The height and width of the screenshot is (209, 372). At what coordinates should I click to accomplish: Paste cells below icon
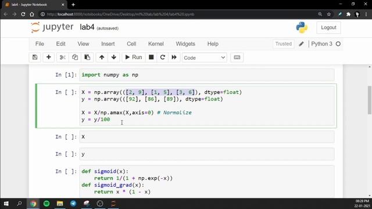pos(87,57)
